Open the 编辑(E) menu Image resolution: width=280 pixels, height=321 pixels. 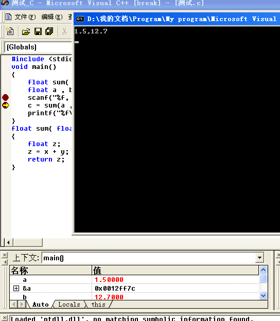[52, 17]
